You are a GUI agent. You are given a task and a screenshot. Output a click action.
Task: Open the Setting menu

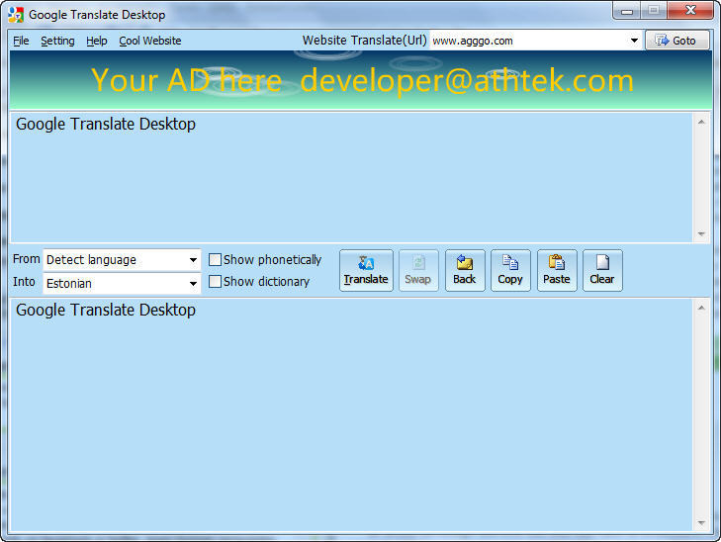pos(57,41)
